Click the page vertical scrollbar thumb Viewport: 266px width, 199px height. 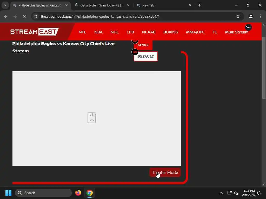click(264, 68)
